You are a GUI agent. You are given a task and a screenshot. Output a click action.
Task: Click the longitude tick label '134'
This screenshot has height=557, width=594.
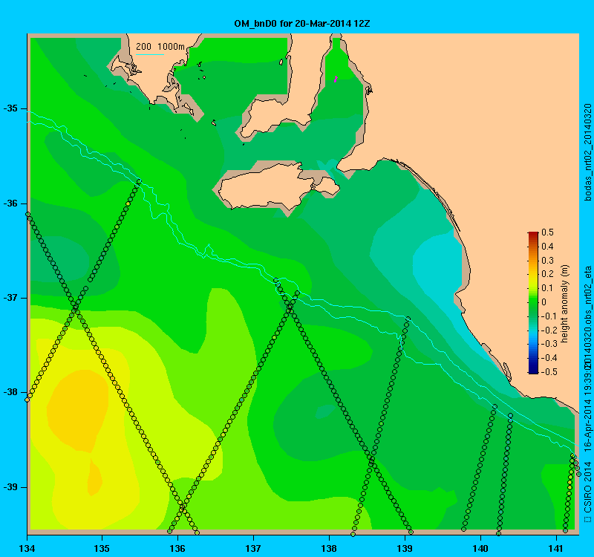coord(27,548)
